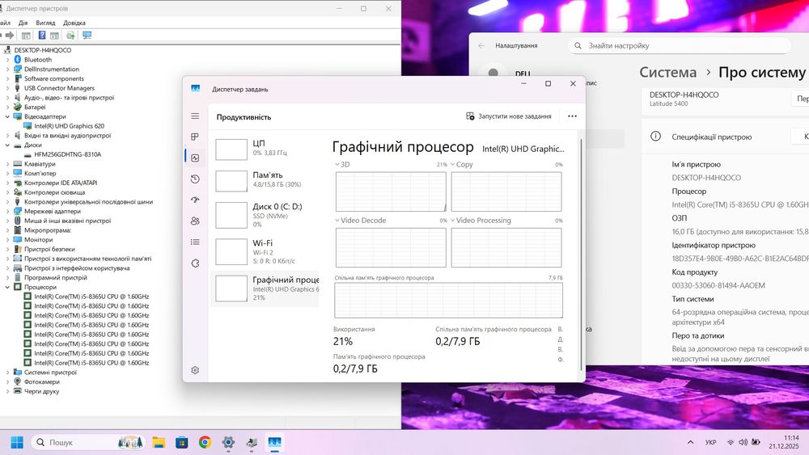Select Intel(R) UHD Graphics 620 device
Screen dimensions: 809x455
point(69,126)
